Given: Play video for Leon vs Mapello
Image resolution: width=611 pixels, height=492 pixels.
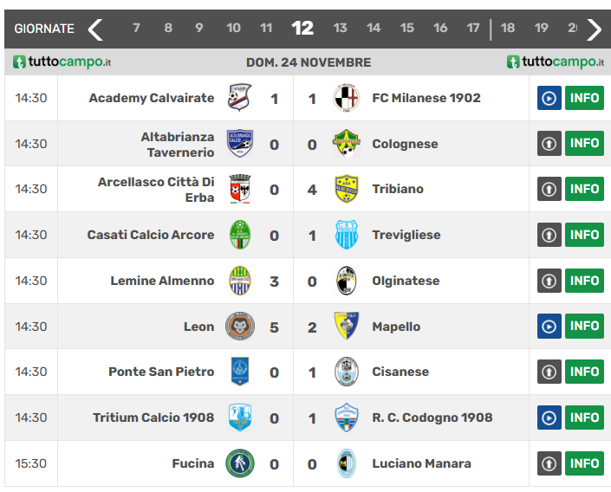Looking at the screenshot, I should tap(549, 326).
